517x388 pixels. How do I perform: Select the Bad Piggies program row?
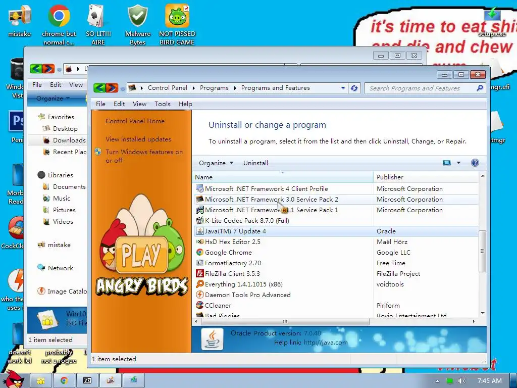(336, 315)
